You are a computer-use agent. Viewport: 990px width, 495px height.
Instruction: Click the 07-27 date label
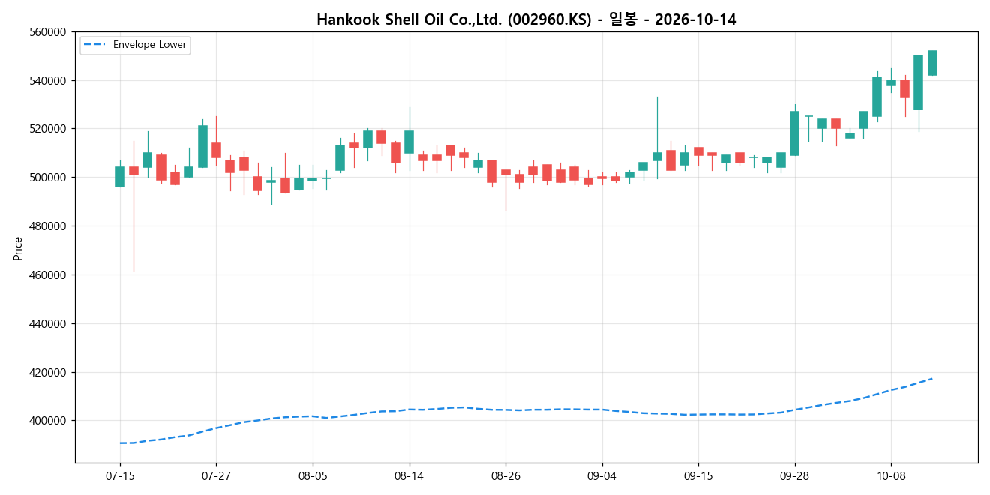216,475
